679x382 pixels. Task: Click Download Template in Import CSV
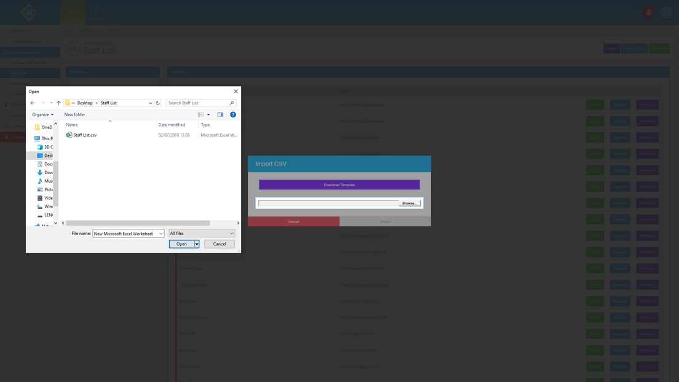[x=339, y=185]
